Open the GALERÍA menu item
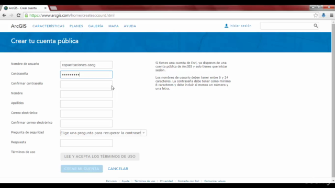 [x=96, y=26]
